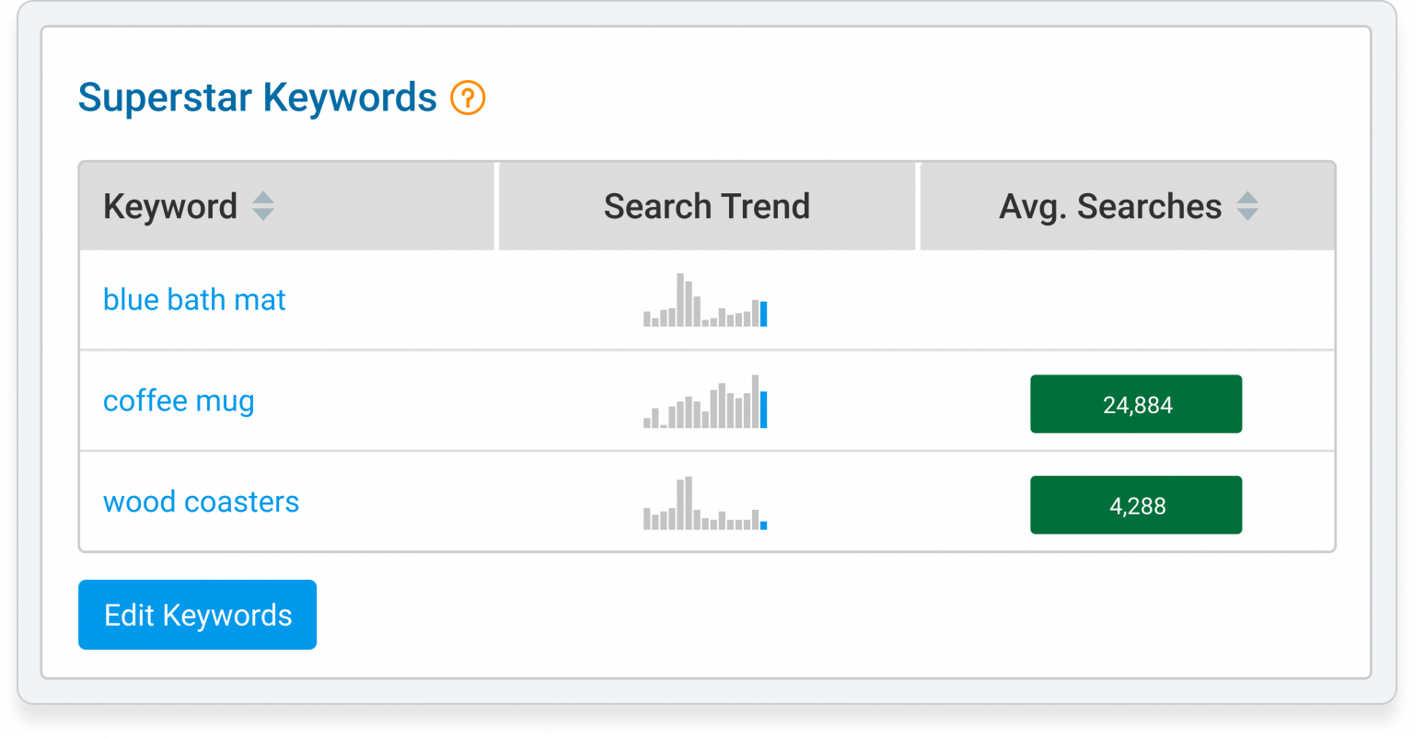Click the green 4,288 searches badge
Screen dimensions: 1414x738
coord(1136,505)
